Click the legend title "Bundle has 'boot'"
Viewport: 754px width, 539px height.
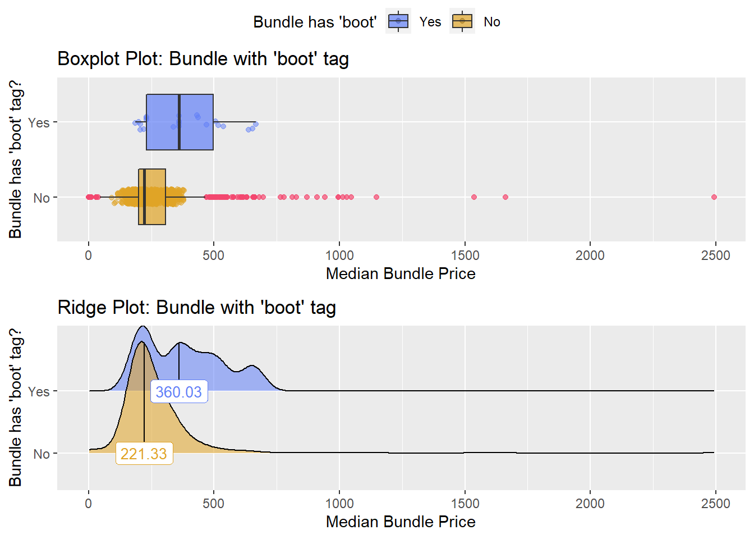point(315,22)
